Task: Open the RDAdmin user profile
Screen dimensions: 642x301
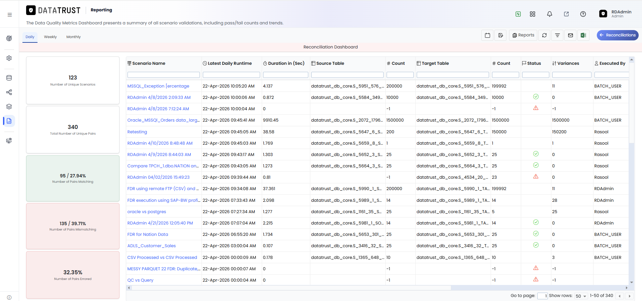Action: (615, 14)
